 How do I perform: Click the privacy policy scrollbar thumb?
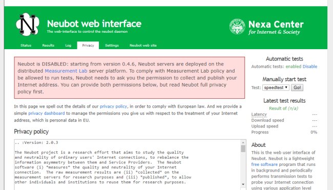tap(243, 149)
